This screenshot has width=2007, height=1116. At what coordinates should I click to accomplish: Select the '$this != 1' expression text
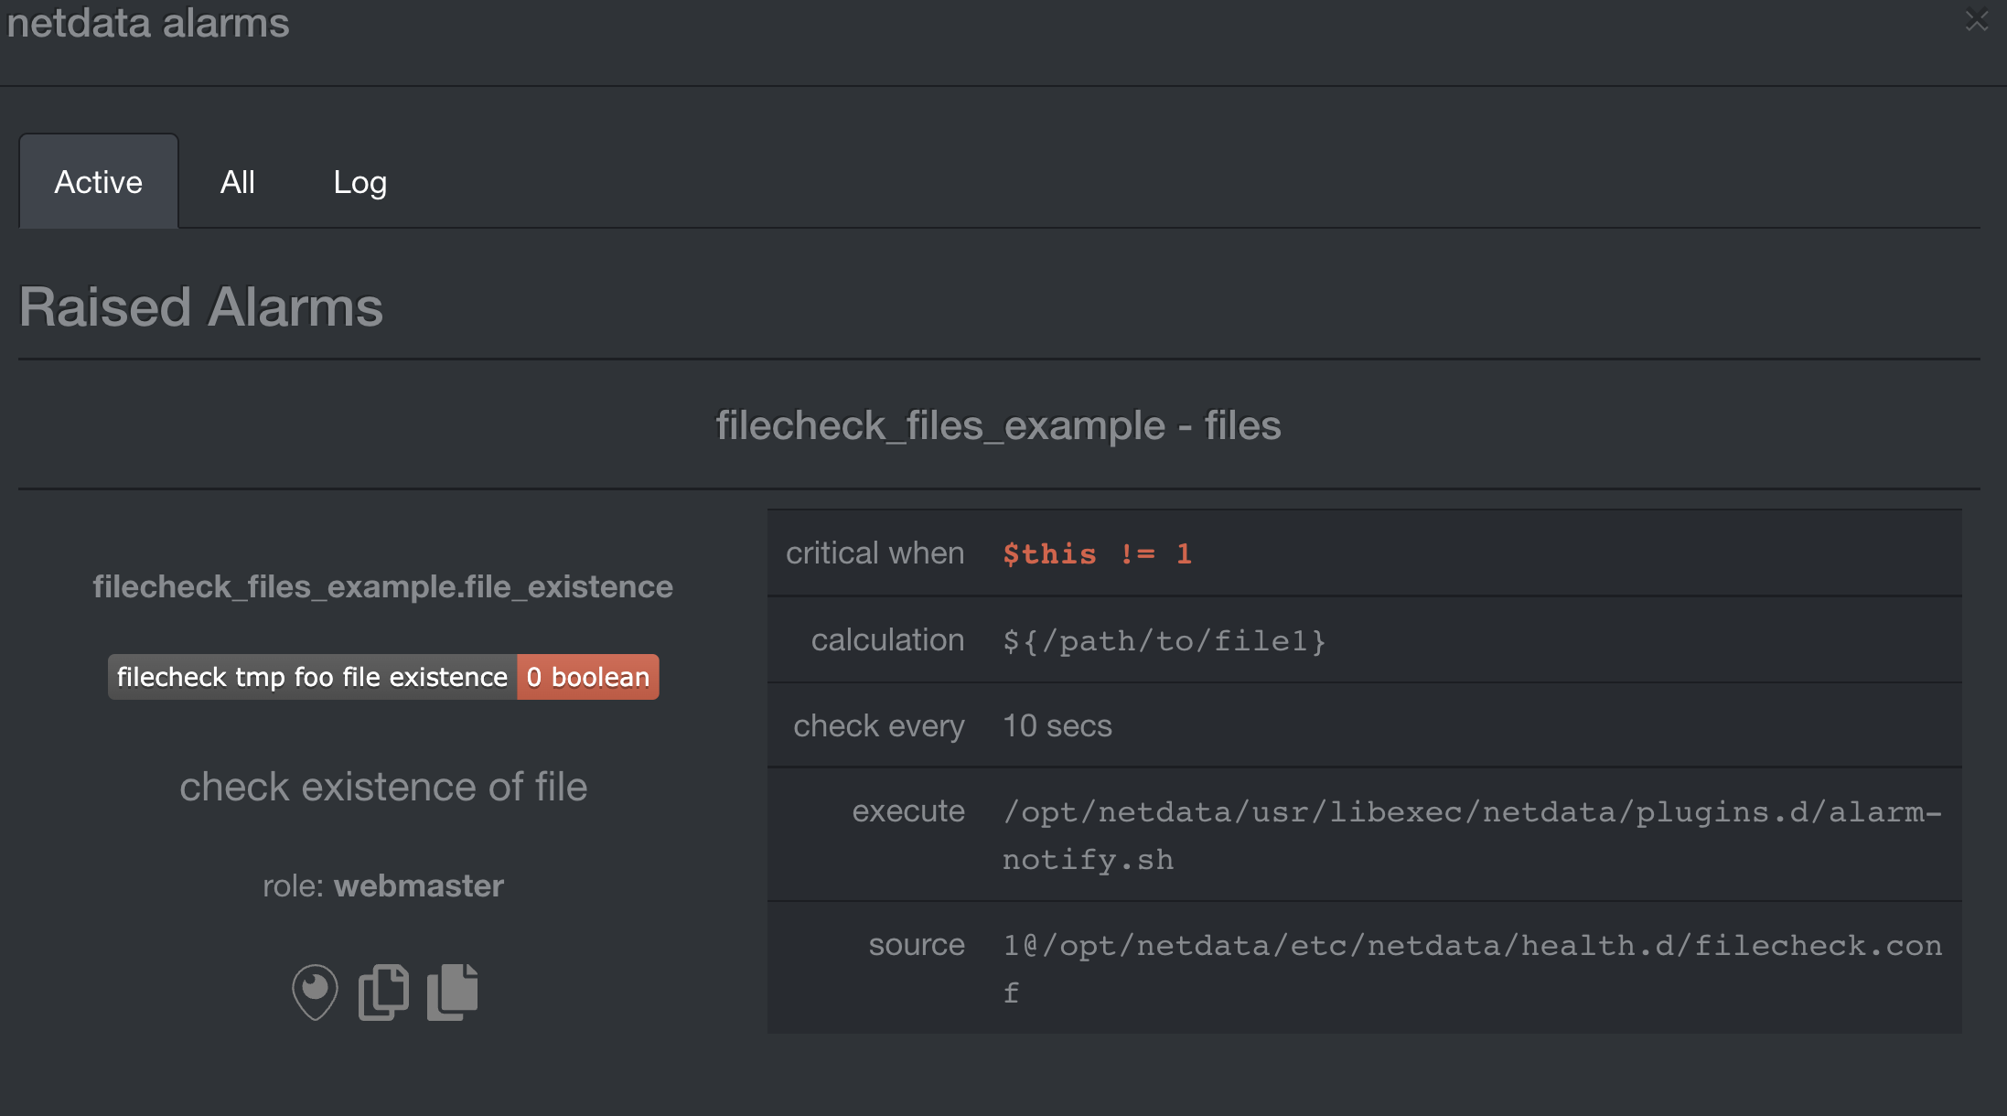click(x=1097, y=553)
